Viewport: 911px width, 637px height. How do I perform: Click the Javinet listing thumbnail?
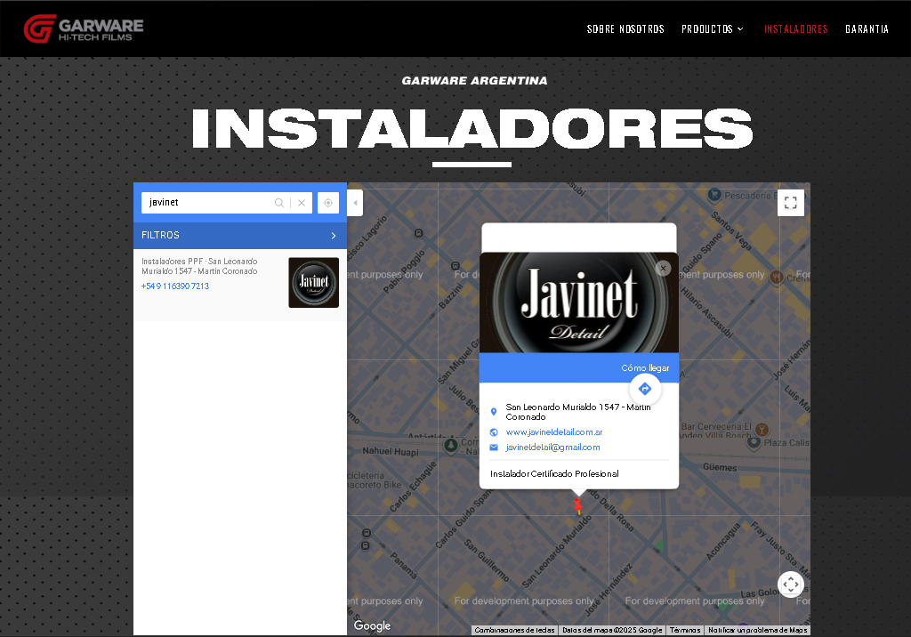click(x=313, y=282)
